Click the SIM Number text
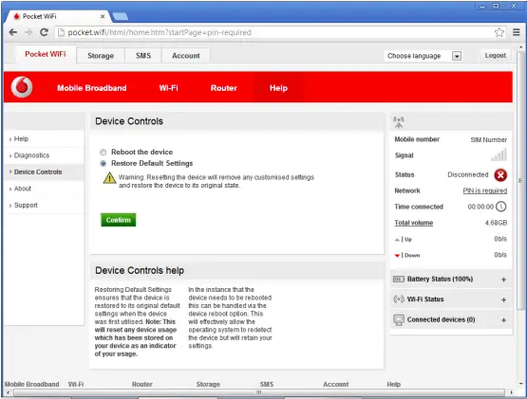Screen dimensions: 527x399 (x=488, y=139)
